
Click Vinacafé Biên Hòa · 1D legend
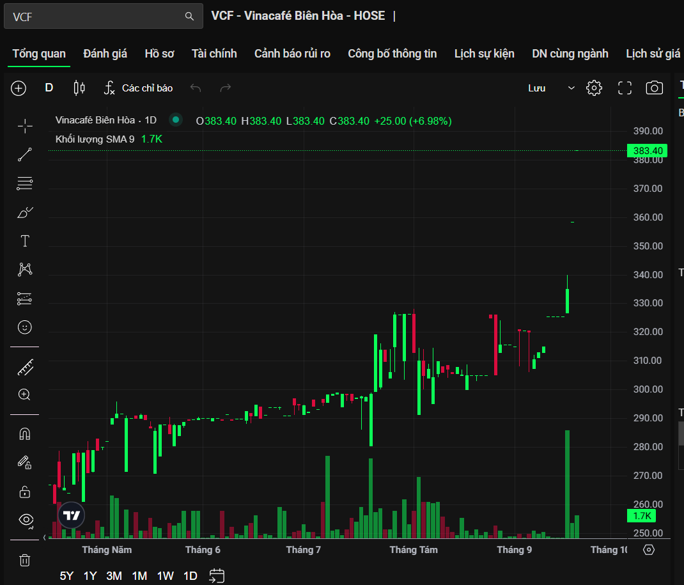click(106, 120)
